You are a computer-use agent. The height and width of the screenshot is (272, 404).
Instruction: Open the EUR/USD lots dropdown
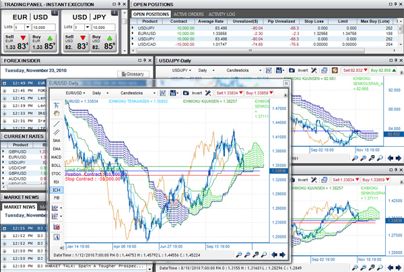click(x=28, y=28)
